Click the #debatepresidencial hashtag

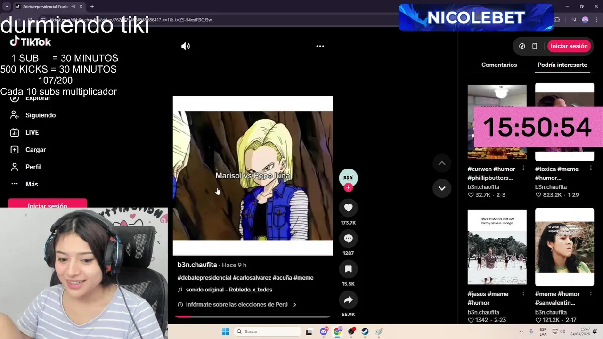pyautogui.click(x=204, y=278)
